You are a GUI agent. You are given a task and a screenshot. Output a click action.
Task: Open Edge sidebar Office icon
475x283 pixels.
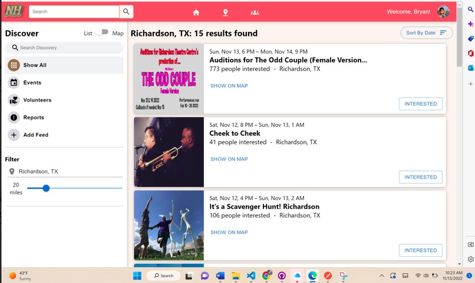coord(470,53)
